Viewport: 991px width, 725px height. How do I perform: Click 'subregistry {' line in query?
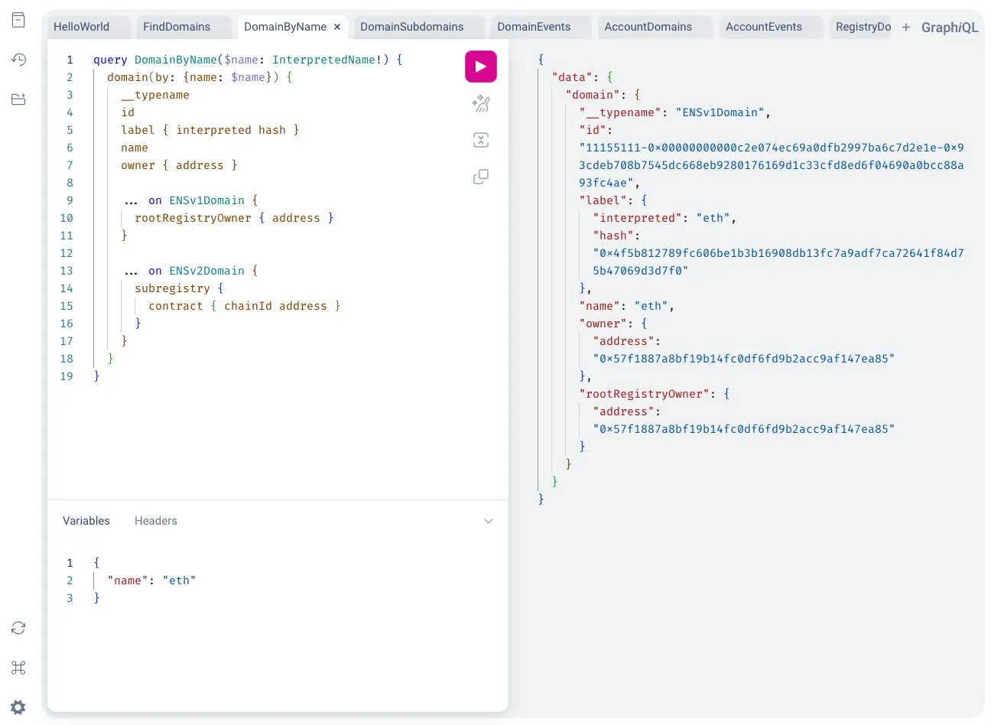point(179,288)
